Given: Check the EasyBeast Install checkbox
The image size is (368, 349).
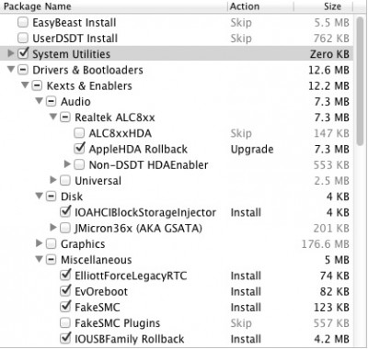Looking at the screenshot, I should click(x=23, y=22).
